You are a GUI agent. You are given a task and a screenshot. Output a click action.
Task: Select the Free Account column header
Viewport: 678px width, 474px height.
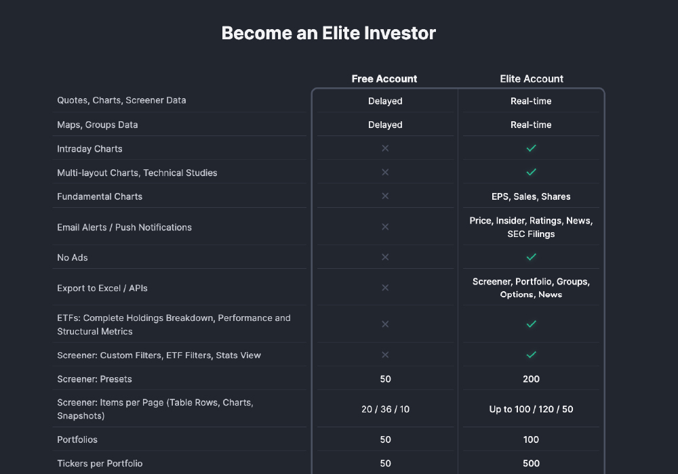click(384, 79)
